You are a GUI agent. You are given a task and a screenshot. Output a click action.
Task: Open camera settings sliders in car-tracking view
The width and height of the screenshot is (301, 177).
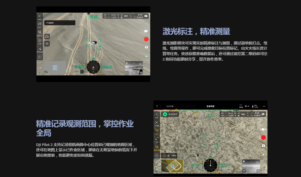pyautogui.click(x=146, y=23)
